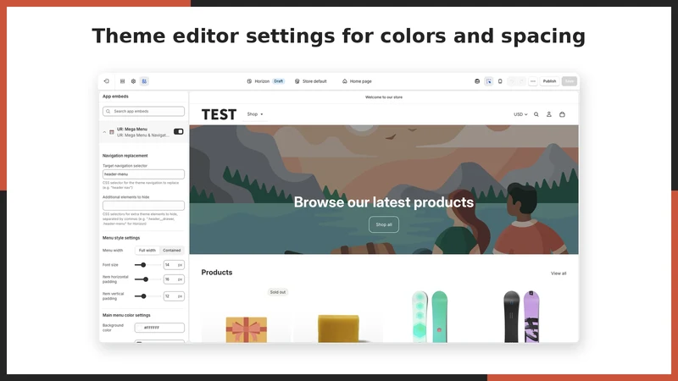Click the Item horizontal padding slider handle
678x381 pixels.
[x=146, y=279]
